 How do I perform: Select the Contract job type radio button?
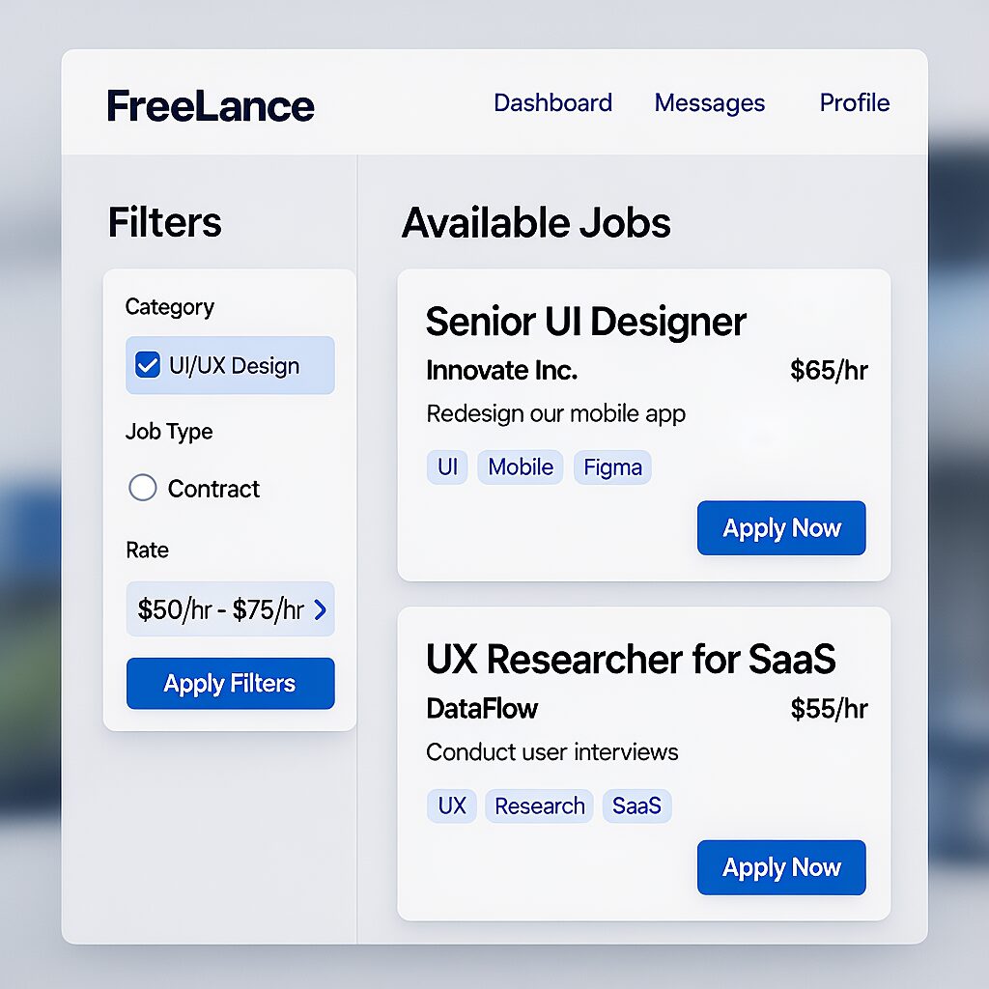click(143, 489)
